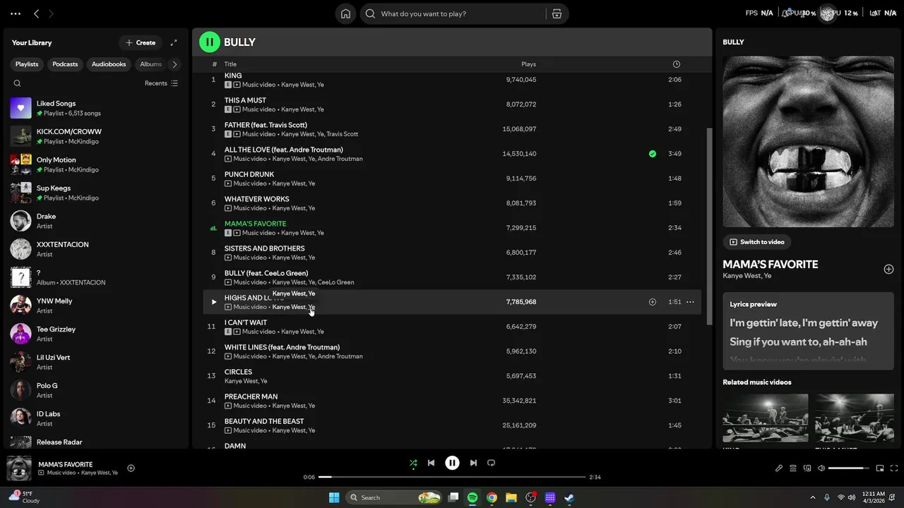Open the connect to a device icon
The width and height of the screenshot is (904, 508).
point(807,468)
